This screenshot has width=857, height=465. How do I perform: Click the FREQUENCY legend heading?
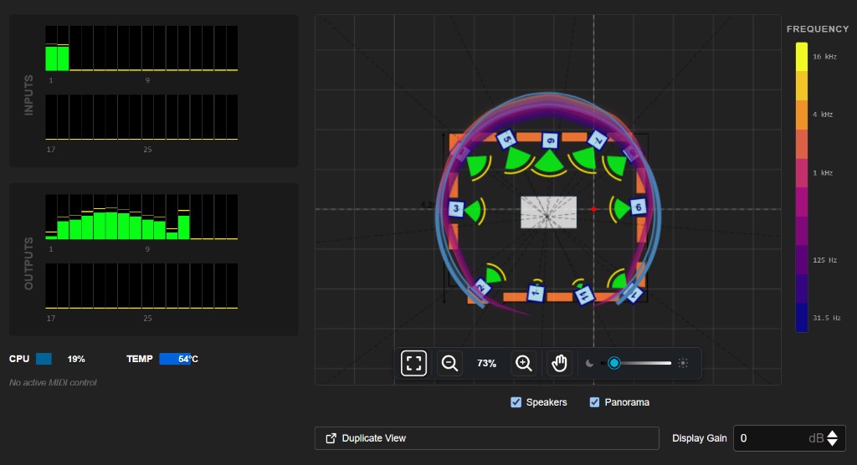pyautogui.click(x=818, y=29)
